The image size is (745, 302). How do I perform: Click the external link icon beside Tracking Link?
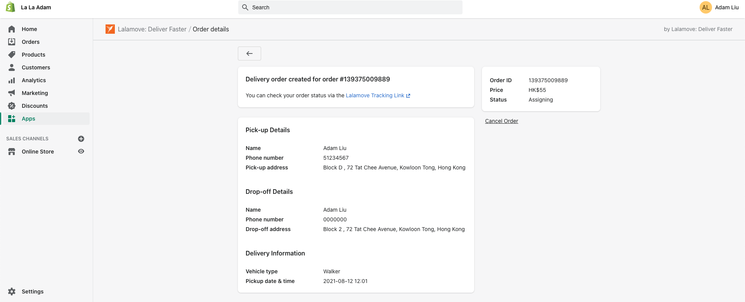click(408, 96)
